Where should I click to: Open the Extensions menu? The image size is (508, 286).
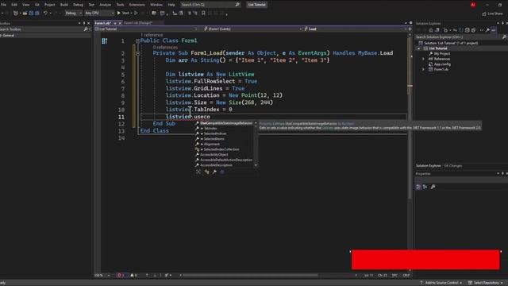pyautogui.click(x=137, y=5)
